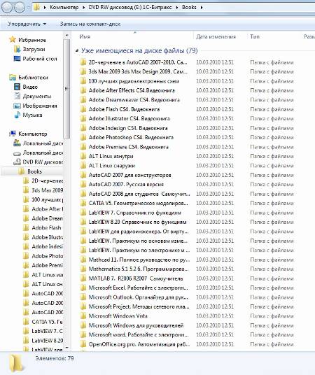Open the Избранное star icon in sidebar
This screenshot has height=375, width=315.
click(x=13, y=39)
